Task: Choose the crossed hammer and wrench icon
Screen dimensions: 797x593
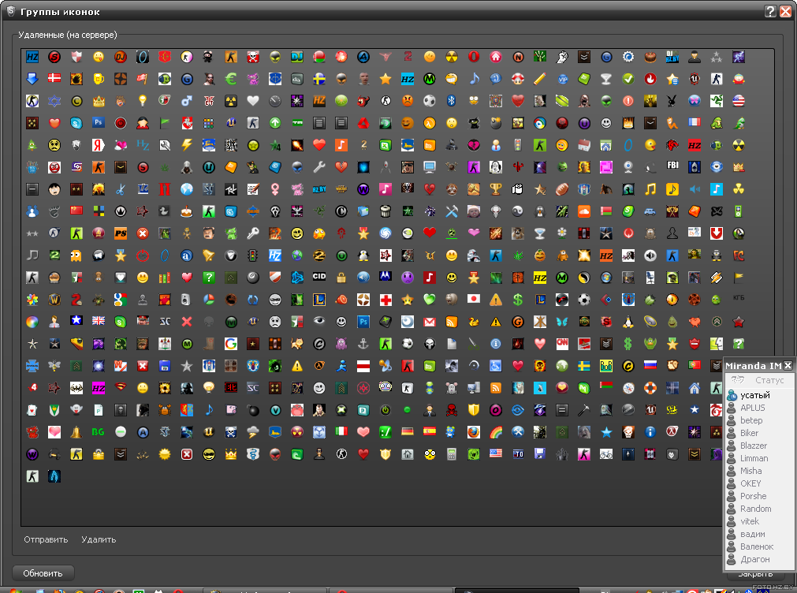Action: pyautogui.click(x=452, y=211)
